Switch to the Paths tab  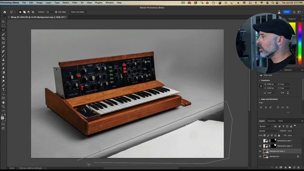[x=281, y=121]
